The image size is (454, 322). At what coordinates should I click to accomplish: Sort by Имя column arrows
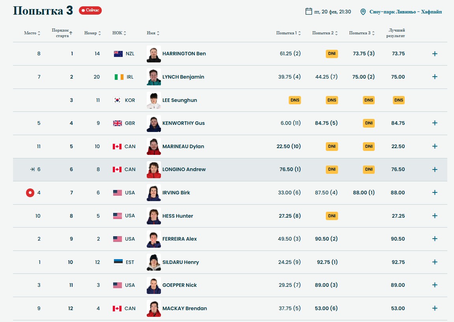click(x=158, y=33)
